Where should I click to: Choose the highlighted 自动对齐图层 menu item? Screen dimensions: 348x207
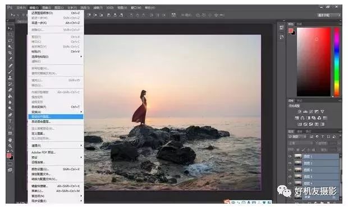coord(56,116)
